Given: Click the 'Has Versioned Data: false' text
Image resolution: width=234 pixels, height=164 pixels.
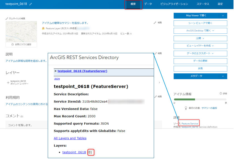Looking at the screenshot, I should pyautogui.click(x=76, y=109).
